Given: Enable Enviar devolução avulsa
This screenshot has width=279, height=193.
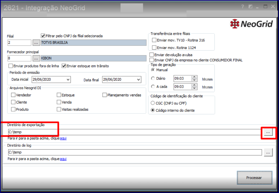Looking at the screenshot, I should (152, 55).
